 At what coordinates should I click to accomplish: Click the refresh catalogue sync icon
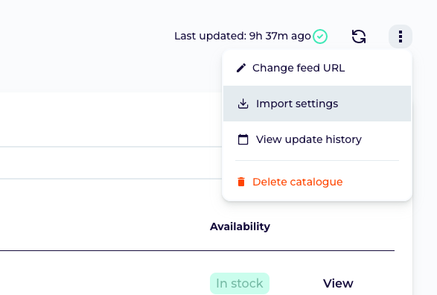coord(358,37)
